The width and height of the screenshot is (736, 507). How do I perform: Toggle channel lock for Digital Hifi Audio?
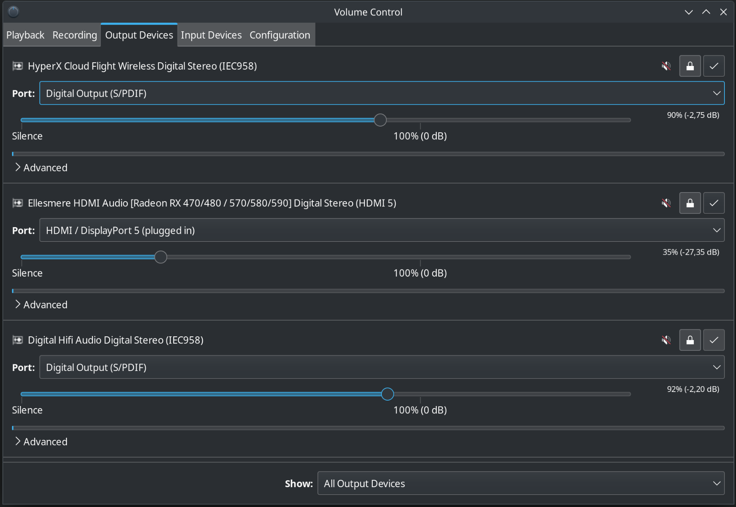(x=690, y=340)
